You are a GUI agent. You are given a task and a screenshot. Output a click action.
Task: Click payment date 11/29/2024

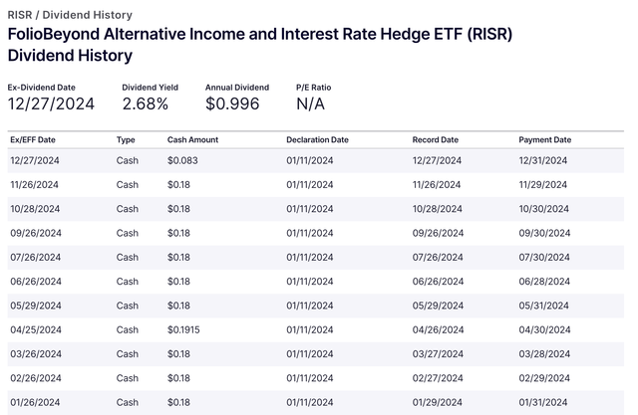(542, 185)
